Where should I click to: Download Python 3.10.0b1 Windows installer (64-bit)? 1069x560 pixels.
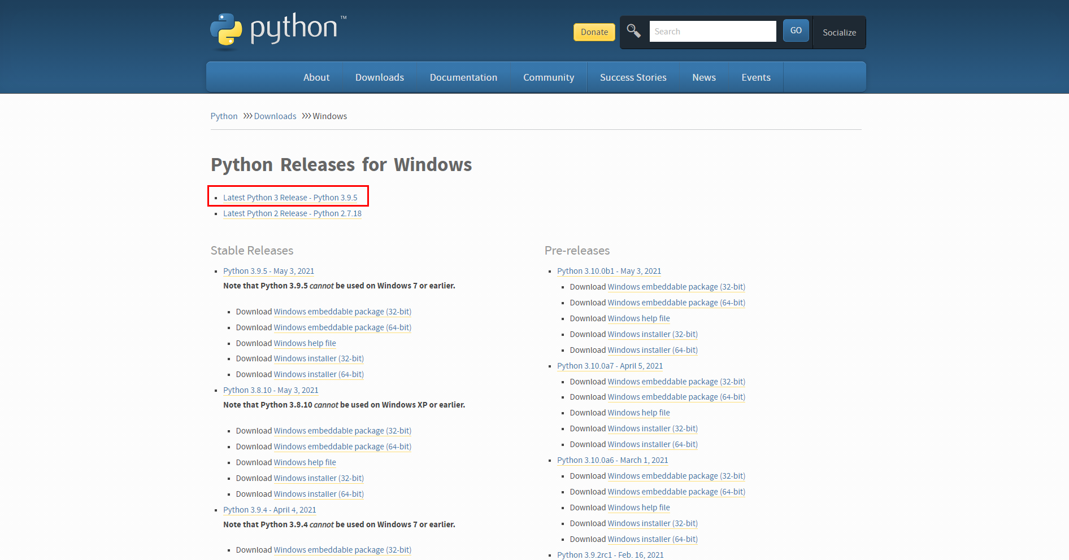(653, 350)
